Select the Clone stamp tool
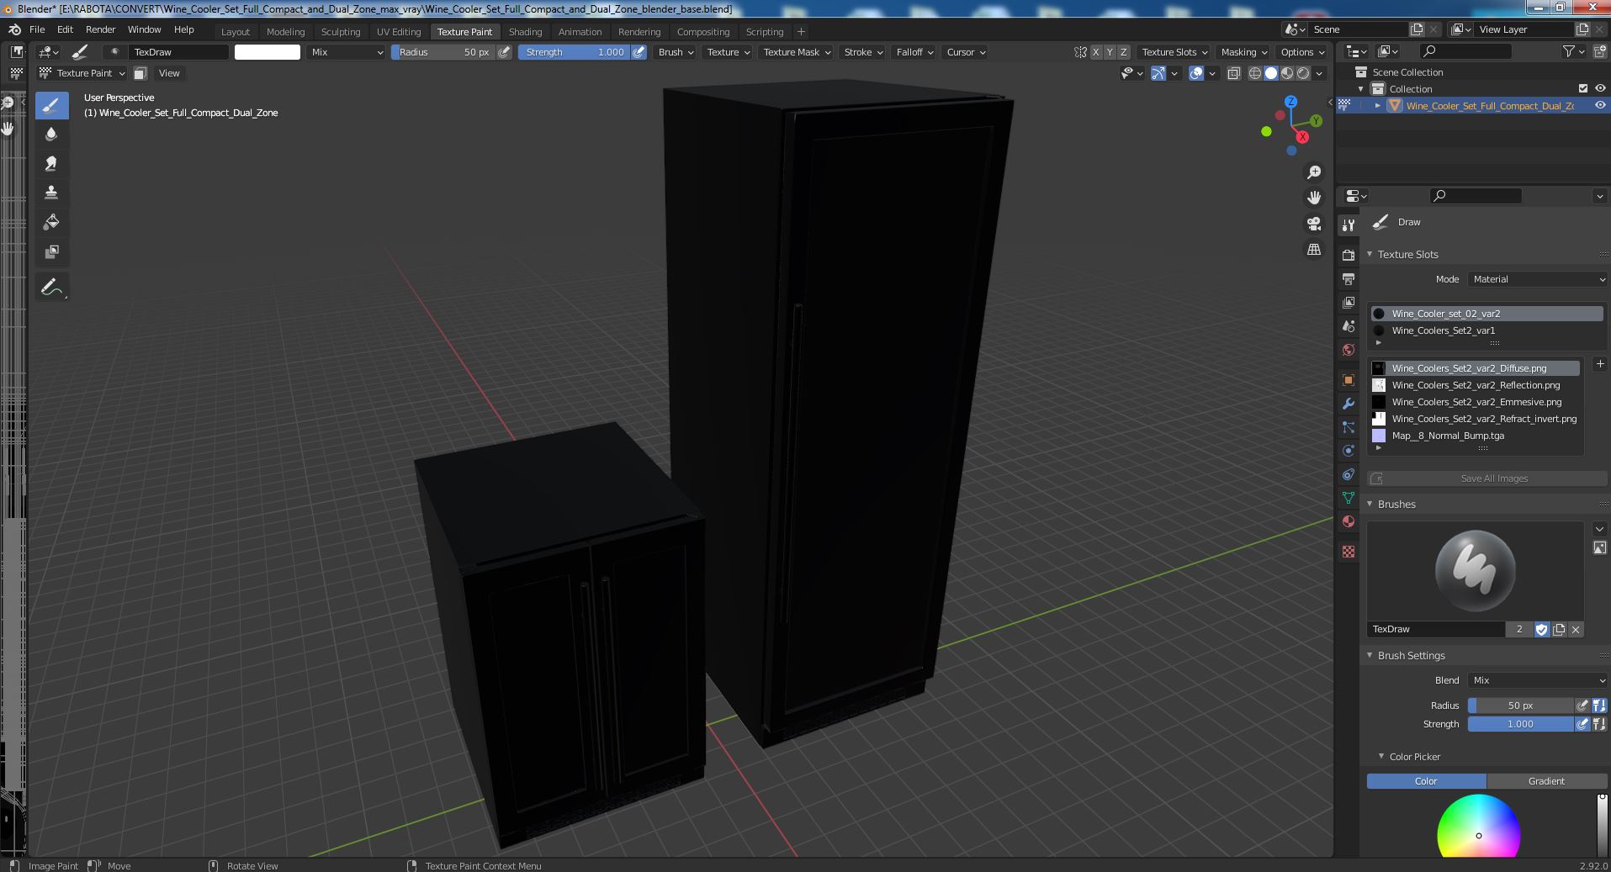This screenshot has height=872, width=1611. (51, 193)
